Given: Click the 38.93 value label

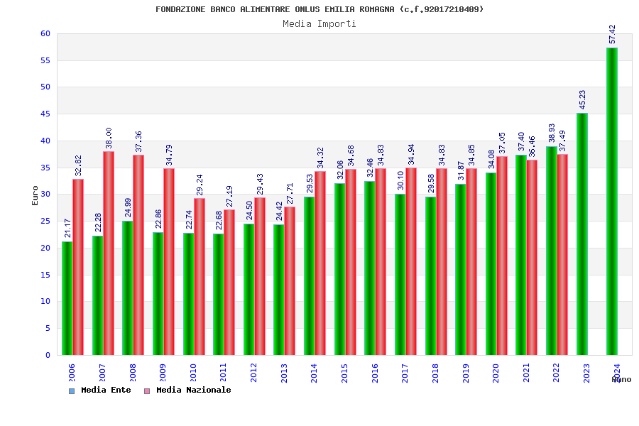Looking at the screenshot, I should pyautogui.click(x=552, y=133).
